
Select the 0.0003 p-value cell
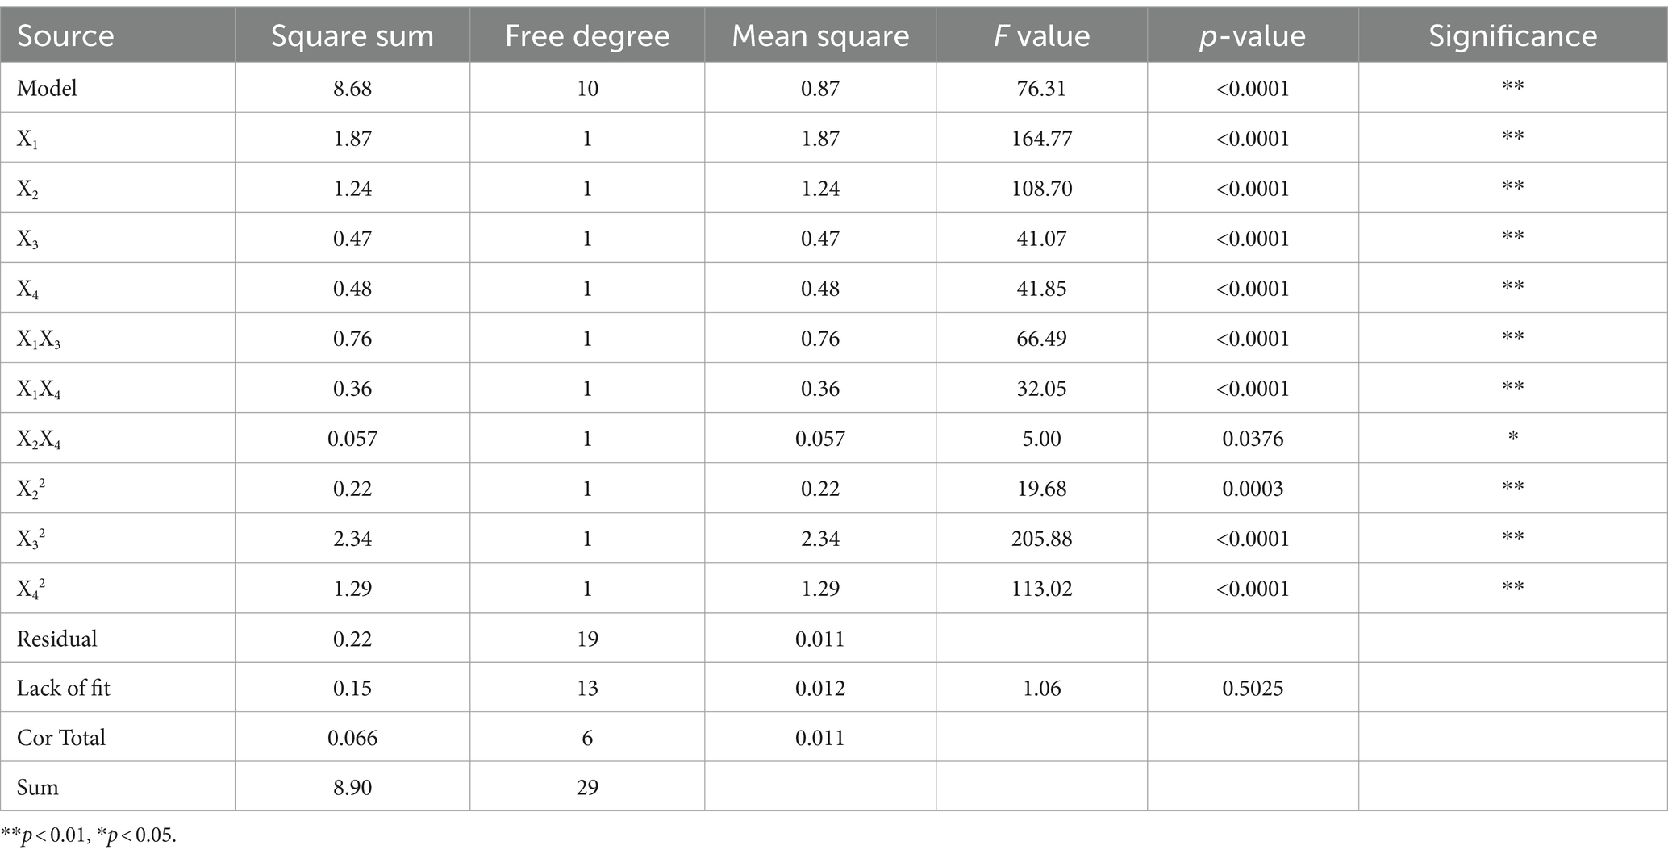1253,488
